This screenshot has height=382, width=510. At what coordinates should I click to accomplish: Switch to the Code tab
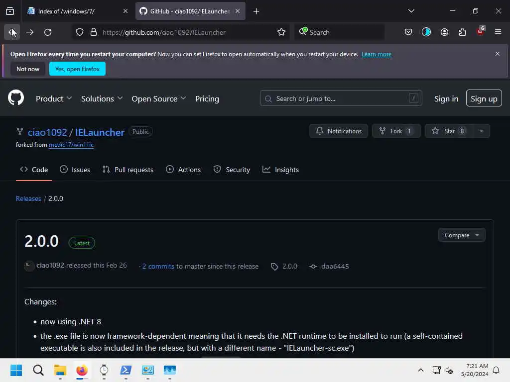(x=34, y=170)
